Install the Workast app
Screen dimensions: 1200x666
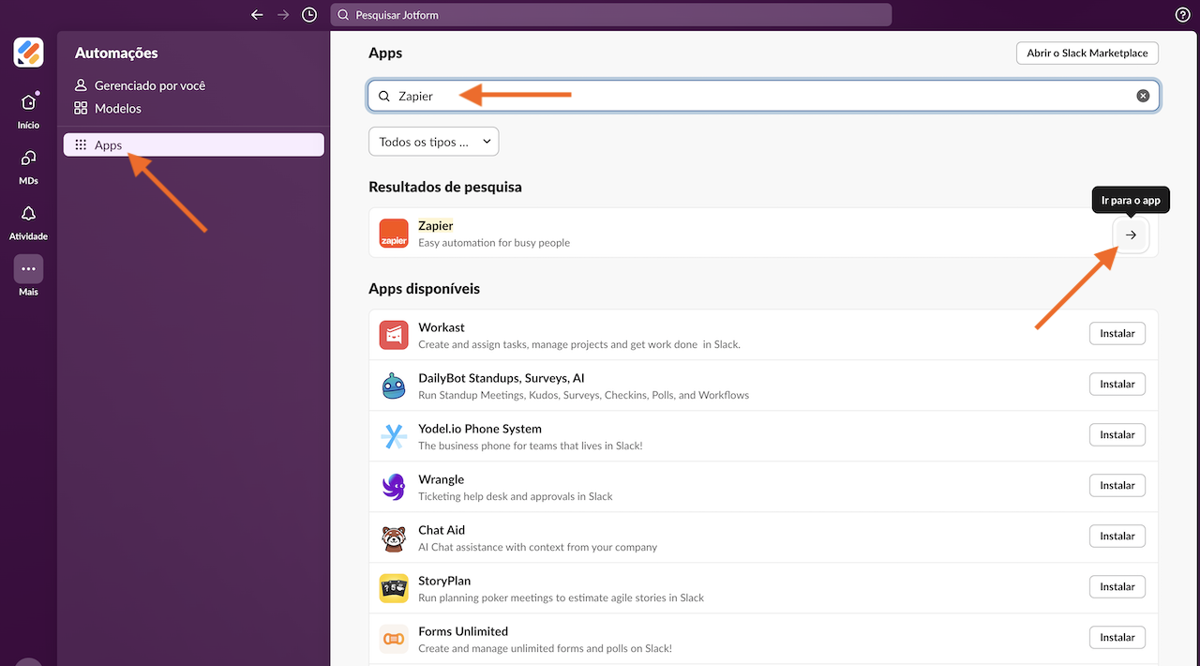tap(1117, 334)
